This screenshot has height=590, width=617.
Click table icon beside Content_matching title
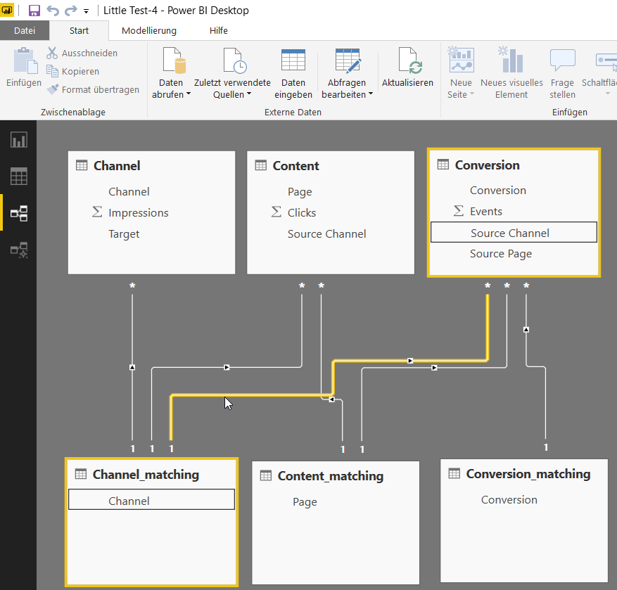coord(266,475)
